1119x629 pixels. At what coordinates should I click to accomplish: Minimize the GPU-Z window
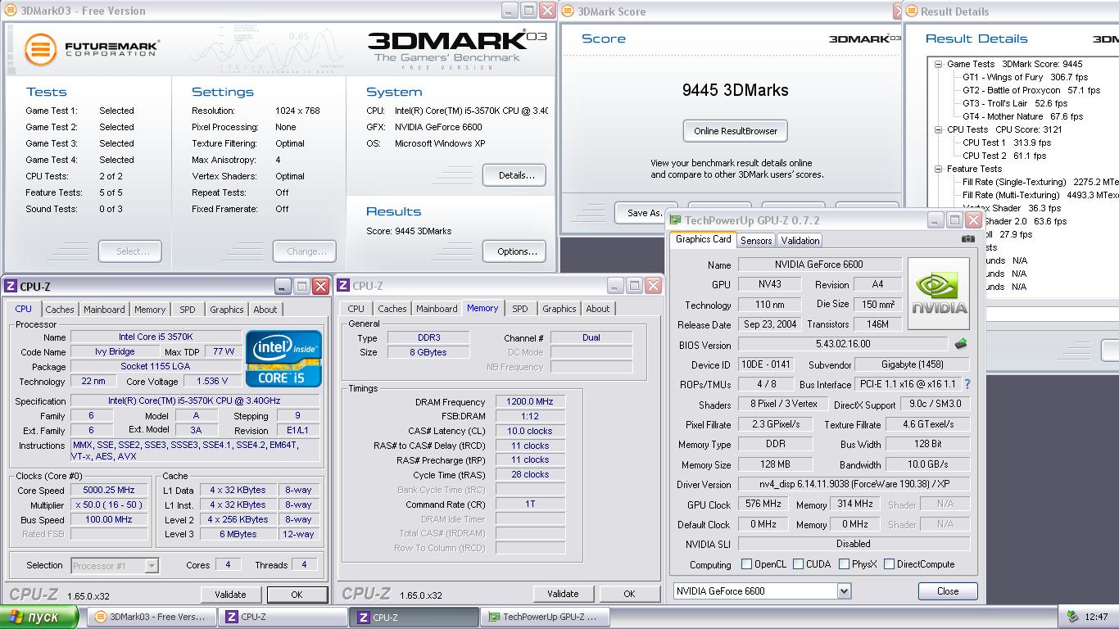[935, 220]
